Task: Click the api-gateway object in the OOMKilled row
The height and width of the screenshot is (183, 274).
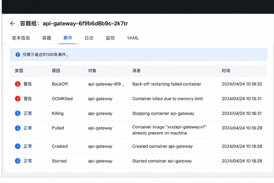Action: (100, 99)
